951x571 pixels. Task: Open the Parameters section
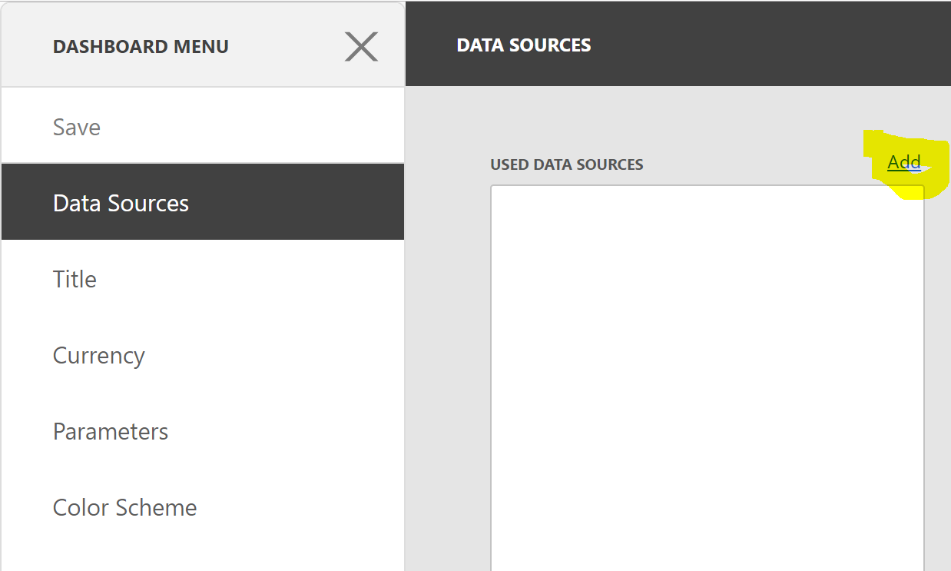pos(111,432)
